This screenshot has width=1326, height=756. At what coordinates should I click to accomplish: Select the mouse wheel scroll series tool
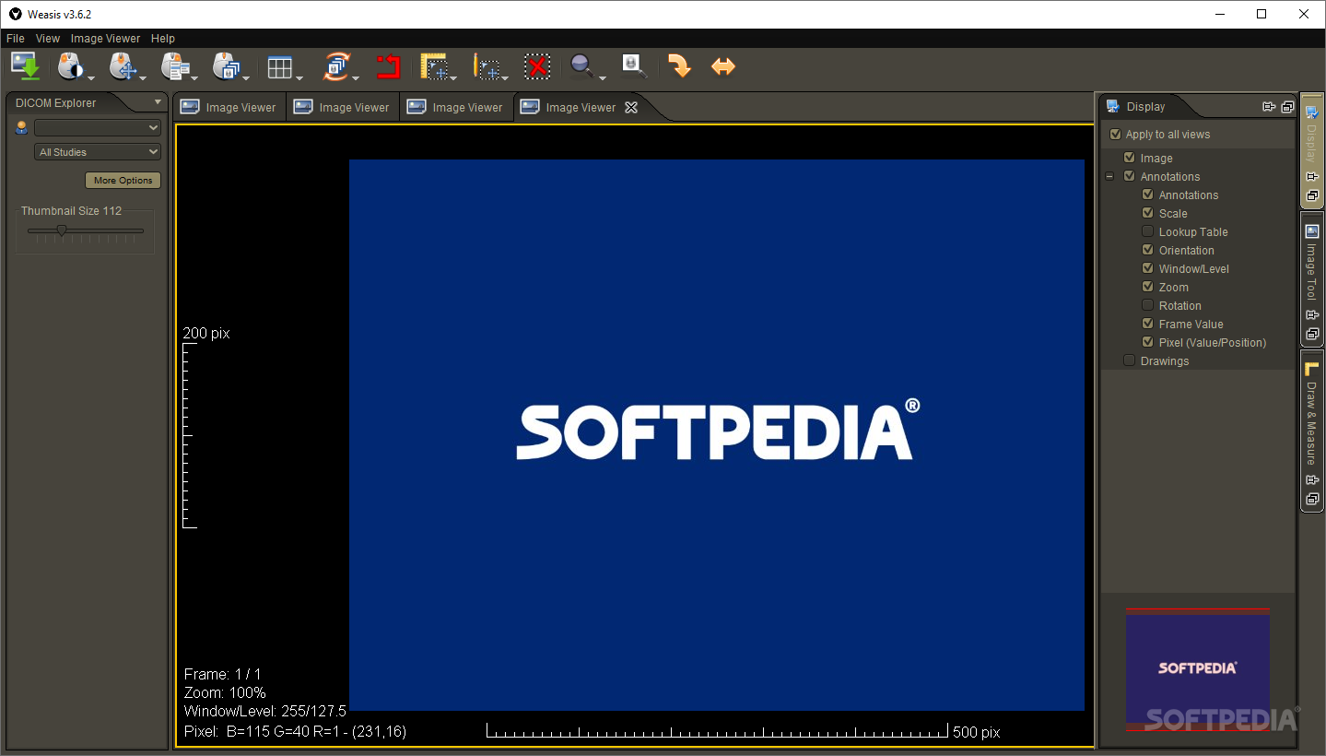tap(225, 66)
